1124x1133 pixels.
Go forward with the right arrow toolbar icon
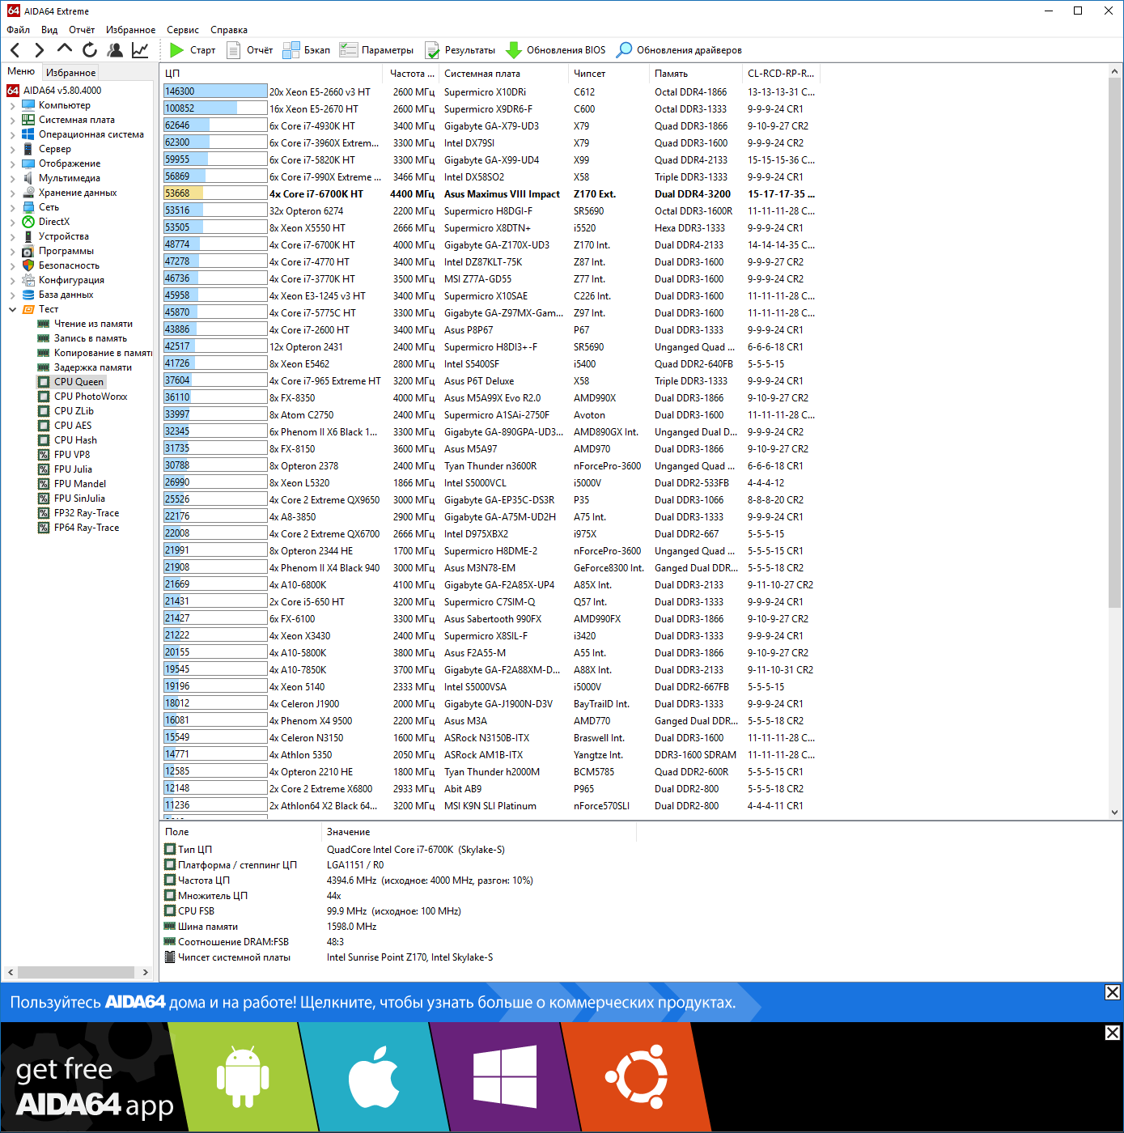click(40, 50)
